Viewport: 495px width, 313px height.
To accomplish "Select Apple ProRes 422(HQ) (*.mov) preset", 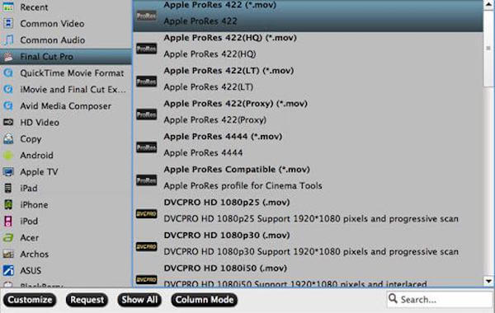I will point(308,46).
